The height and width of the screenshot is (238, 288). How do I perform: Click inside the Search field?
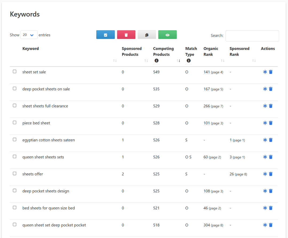[252, 36]
